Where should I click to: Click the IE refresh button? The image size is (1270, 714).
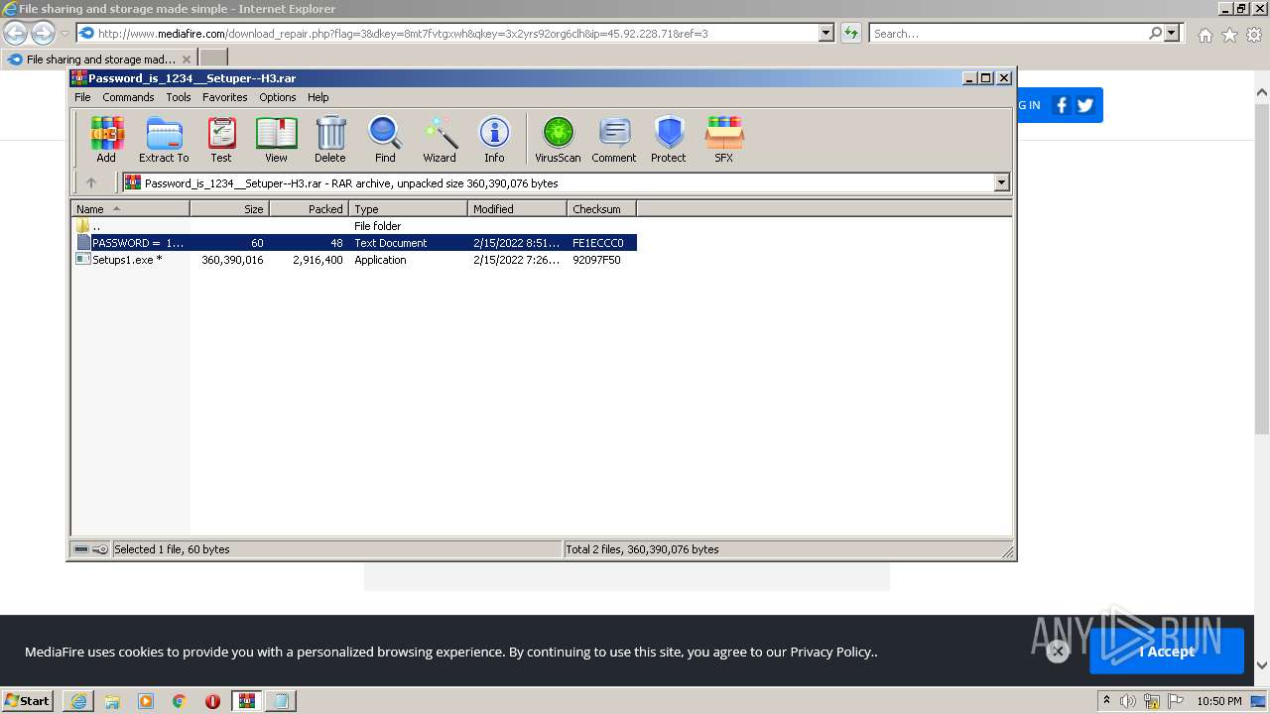click(850, 33)
